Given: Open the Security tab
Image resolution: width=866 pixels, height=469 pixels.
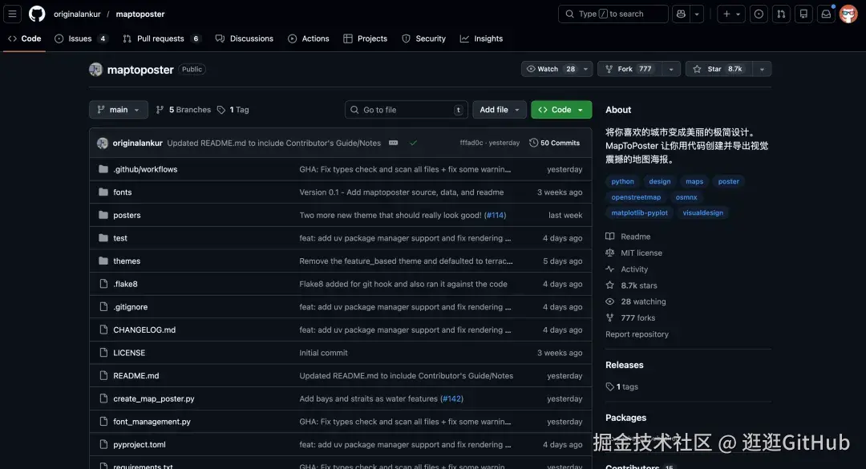Looking at the screenshot, I should (423, 38).
